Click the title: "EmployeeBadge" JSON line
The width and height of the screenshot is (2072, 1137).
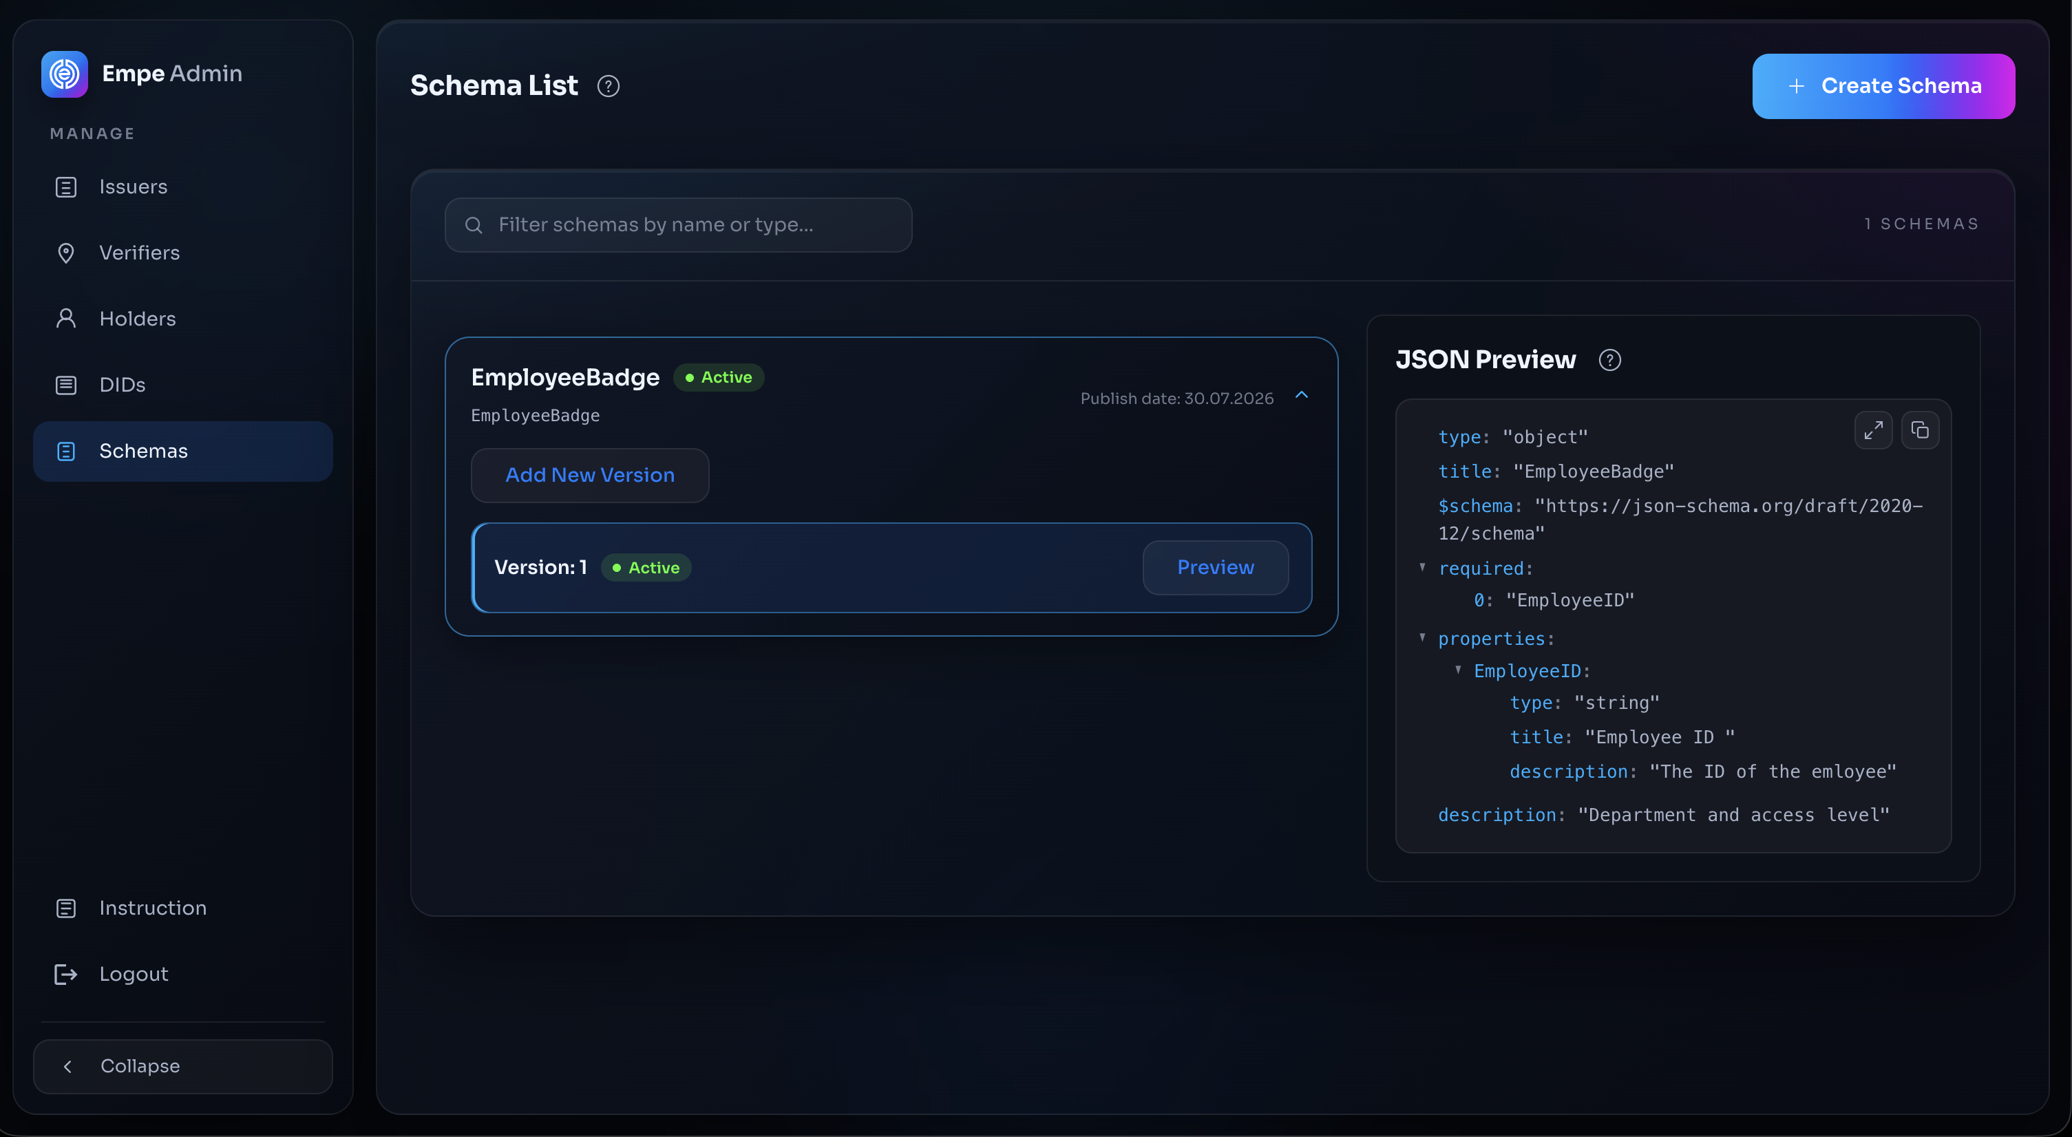pyautogui.click(x=1556, y=471)
